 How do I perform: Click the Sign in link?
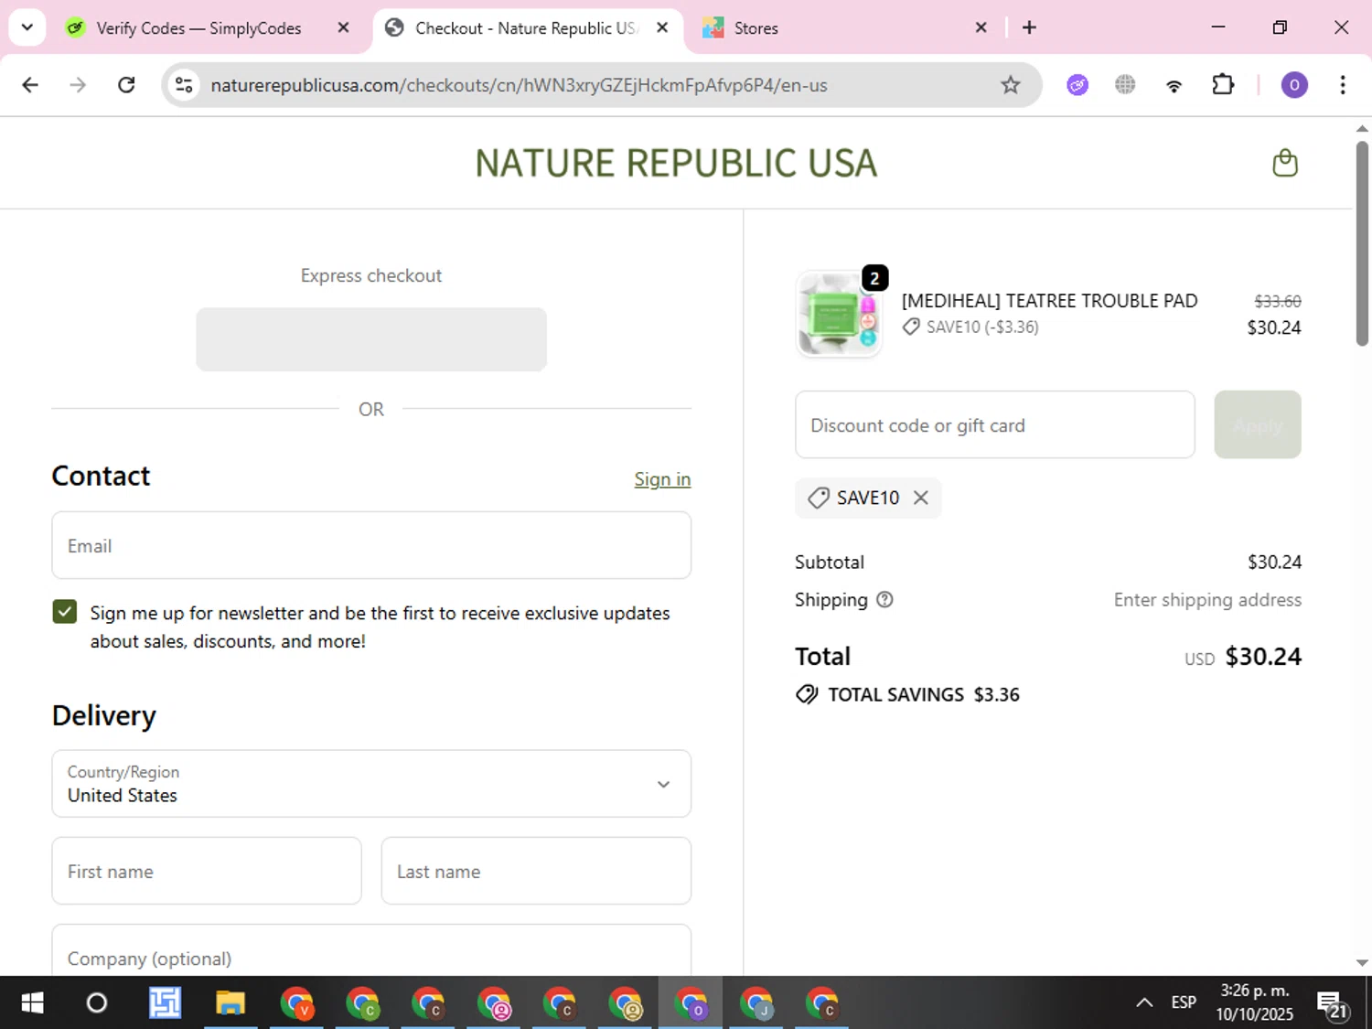tap(662, 479)
